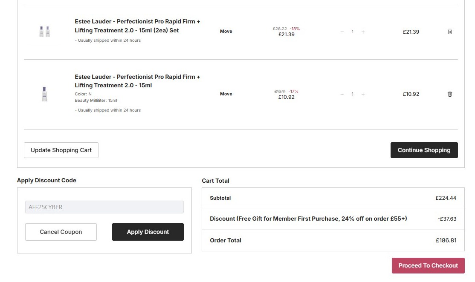This screenshot has height=282, width=475.
Task: Open the single 15ml product thumbnail
Action: click(44, 94)
